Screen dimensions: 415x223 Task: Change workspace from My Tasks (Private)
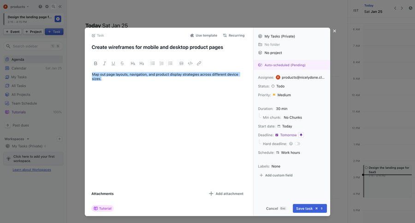coord(277,36)
